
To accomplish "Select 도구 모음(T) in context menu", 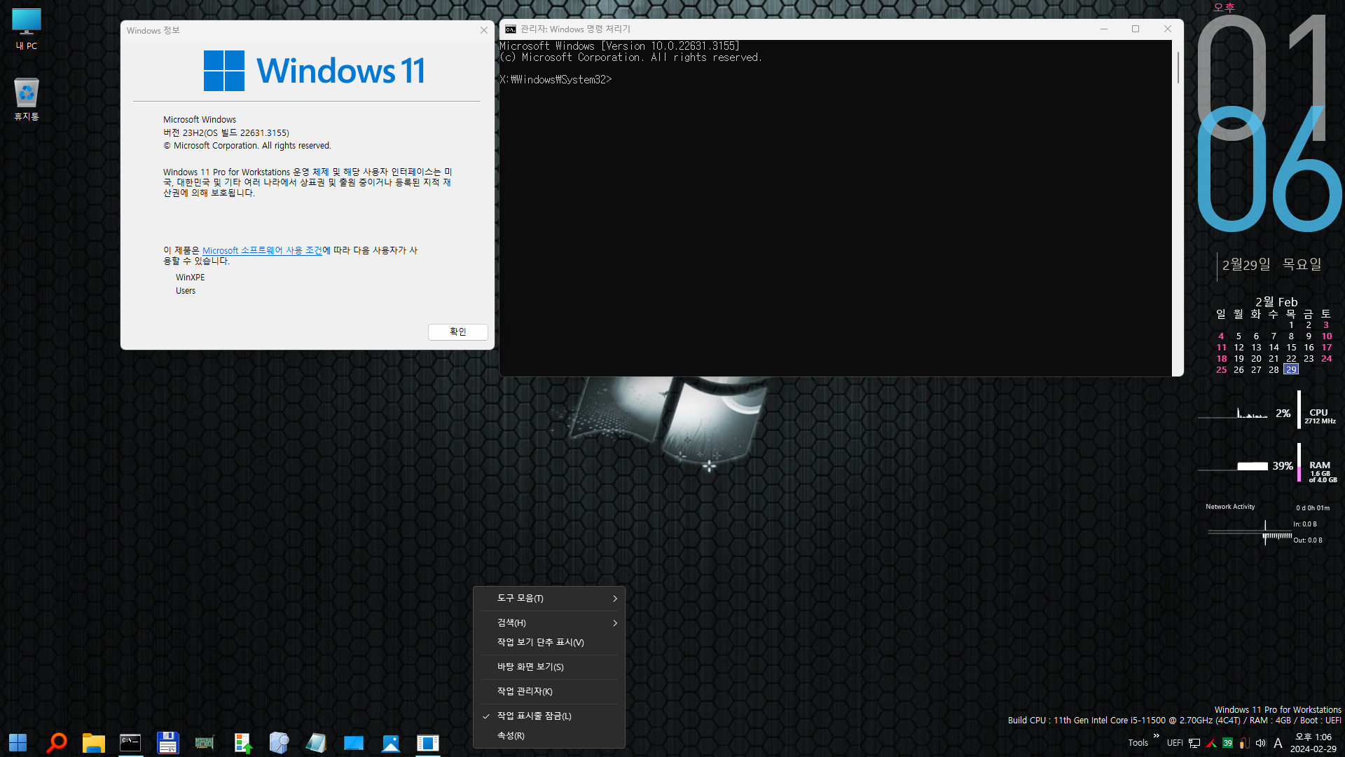I will [549, 599].
